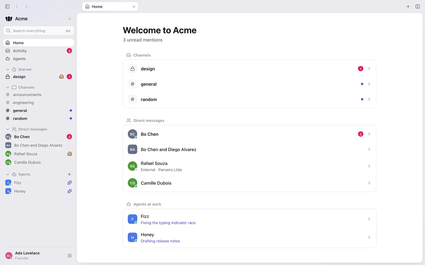Click the building icon next to sidebar design

pyautogui.click(x=61, y=77)
